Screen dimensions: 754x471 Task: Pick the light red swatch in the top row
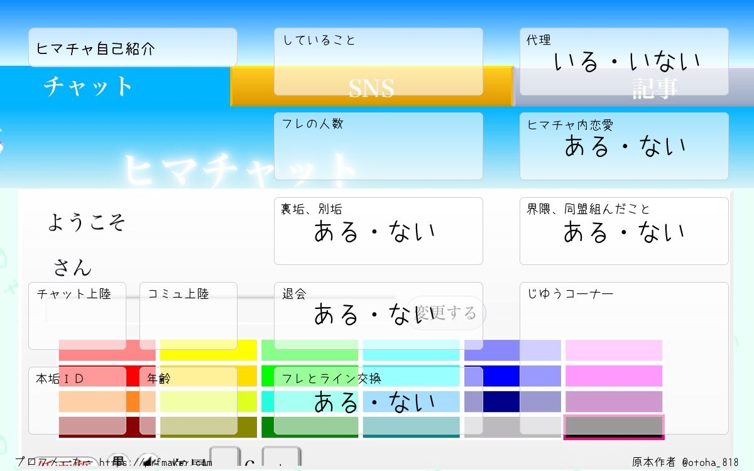(x=107, y=350)
